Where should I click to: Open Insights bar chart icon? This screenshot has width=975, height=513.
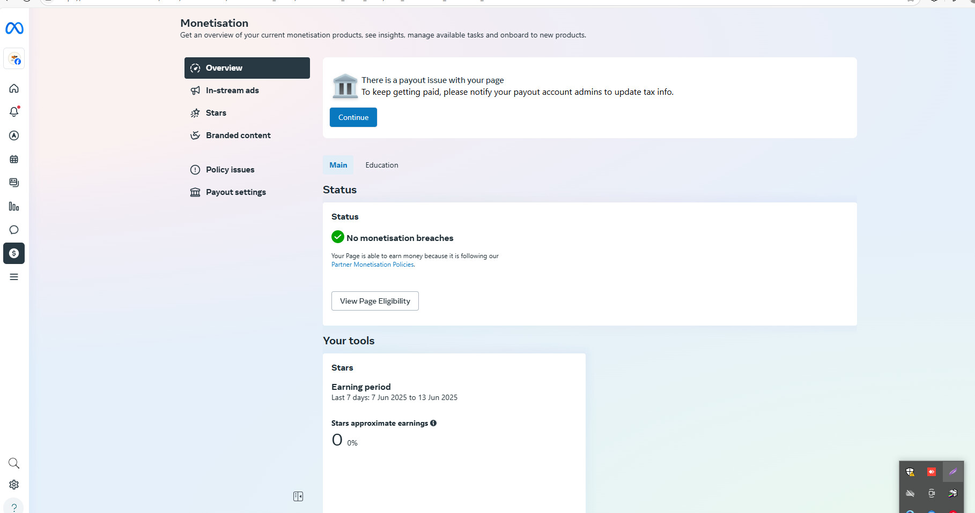(14, 206)
